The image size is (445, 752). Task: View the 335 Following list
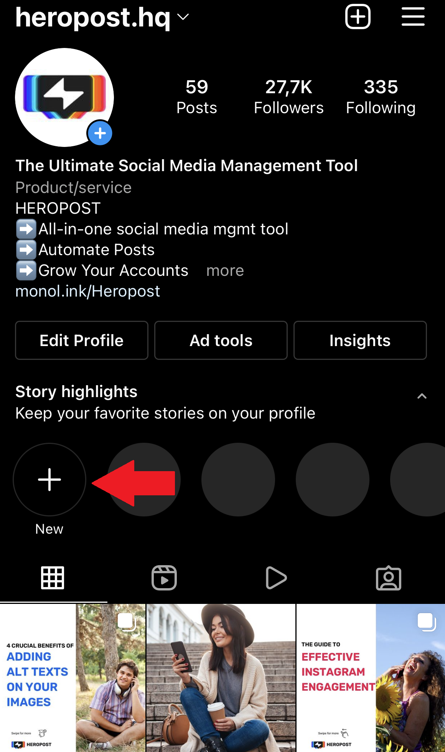[381, 97]
